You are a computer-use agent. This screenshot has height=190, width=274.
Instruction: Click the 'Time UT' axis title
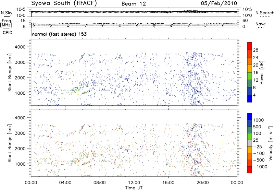click(134, 188)
